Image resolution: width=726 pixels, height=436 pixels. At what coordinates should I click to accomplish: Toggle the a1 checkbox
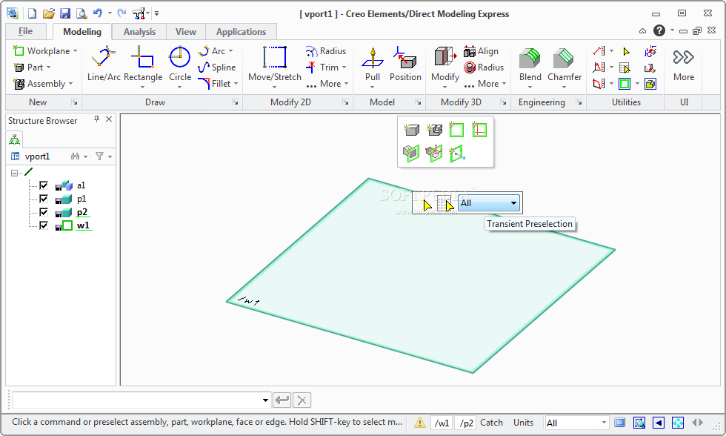coord(44,185)
